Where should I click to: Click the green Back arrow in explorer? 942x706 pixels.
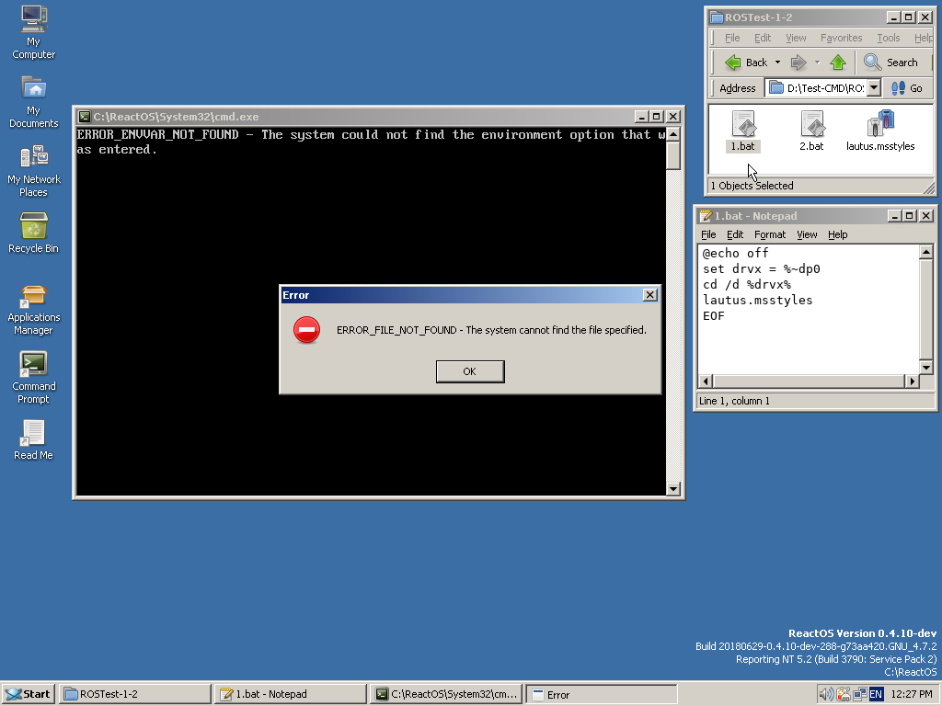733,63
